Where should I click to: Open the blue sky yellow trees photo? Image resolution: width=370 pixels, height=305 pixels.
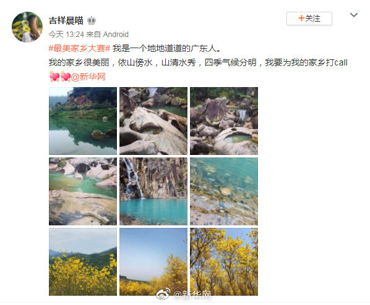point(153,262)
